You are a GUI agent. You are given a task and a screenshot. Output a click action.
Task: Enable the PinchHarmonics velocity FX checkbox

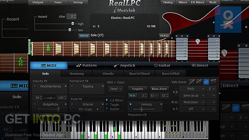point(35,86)
